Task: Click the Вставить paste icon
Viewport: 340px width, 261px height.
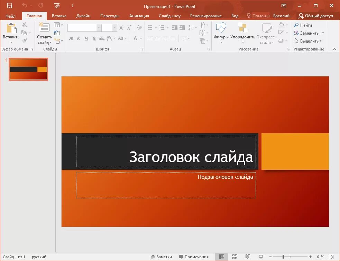Action: tap(11, 28)
